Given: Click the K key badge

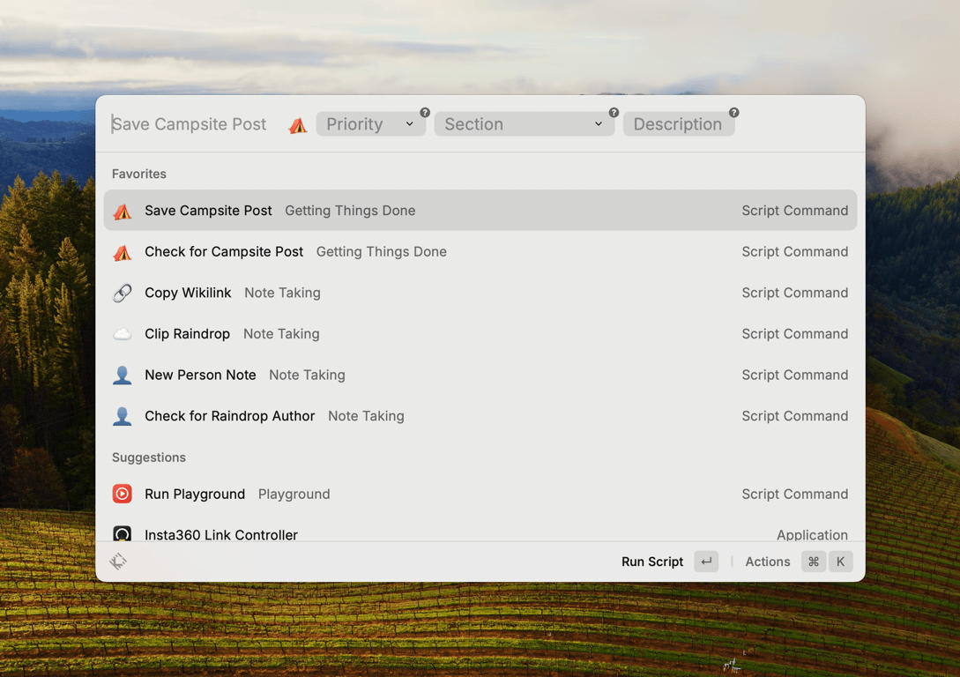Looking at the screenshot, I should click(x=841, y=562).
